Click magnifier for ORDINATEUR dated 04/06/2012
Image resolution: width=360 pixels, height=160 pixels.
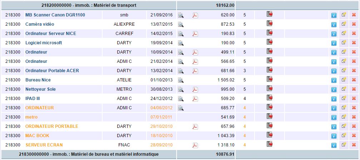click(181, 108)
